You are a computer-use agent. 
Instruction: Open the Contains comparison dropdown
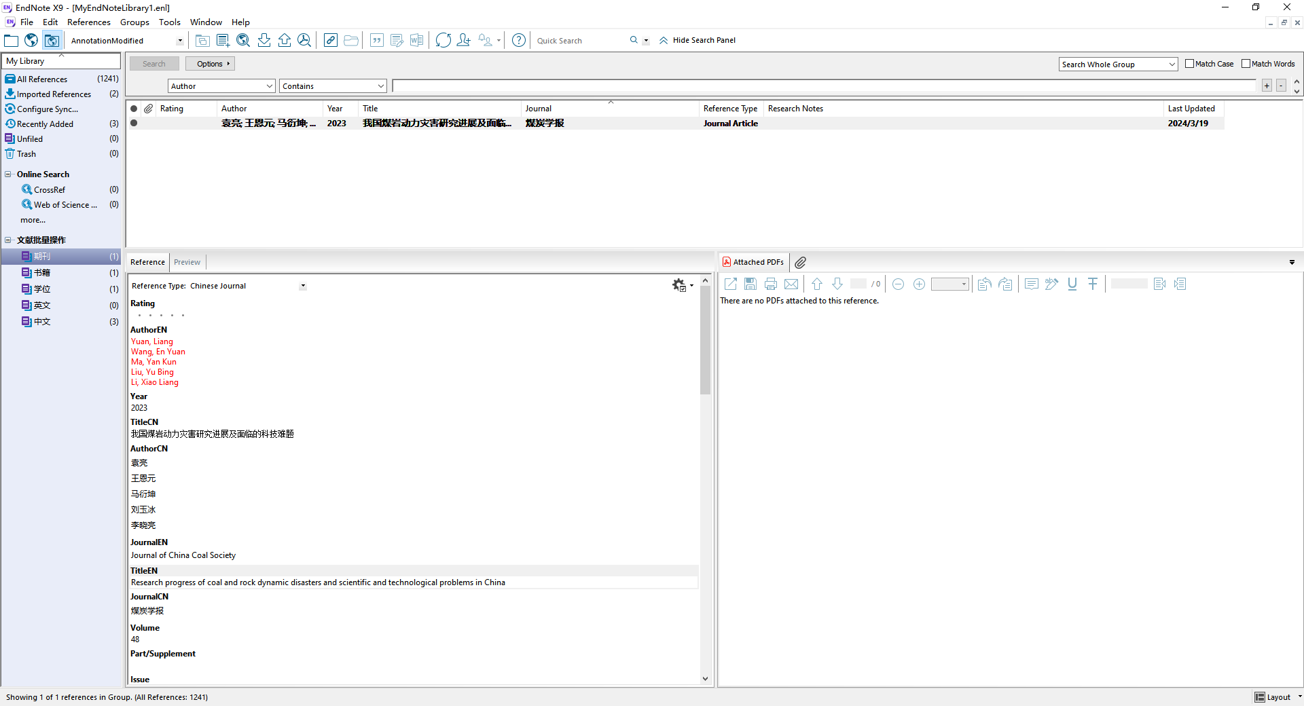pyautogui.click(x=381, y=86)
